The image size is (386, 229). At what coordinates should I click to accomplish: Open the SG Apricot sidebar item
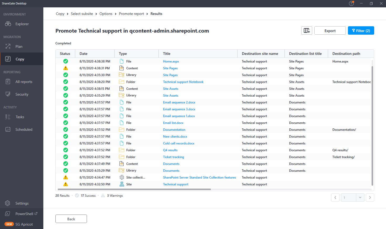(22, 224)
